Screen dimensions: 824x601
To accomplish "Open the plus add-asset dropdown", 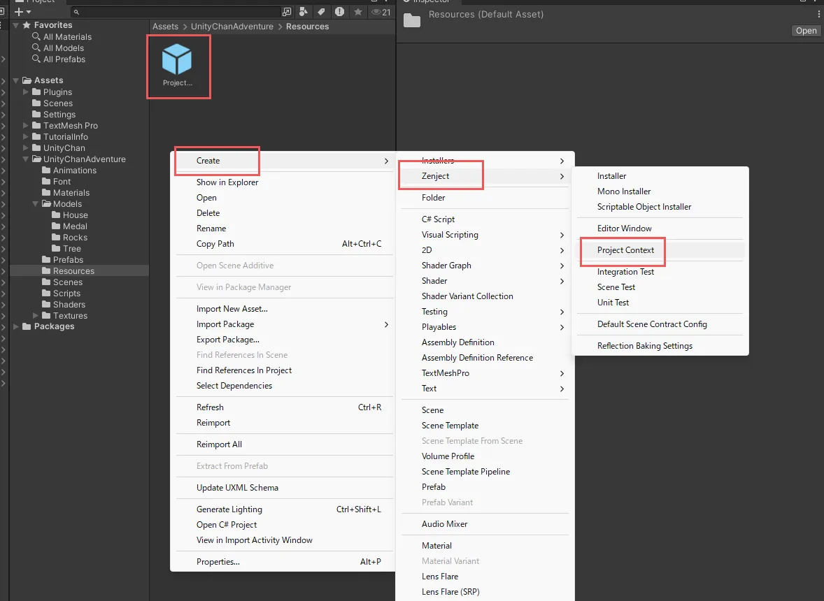I will 22,12.
